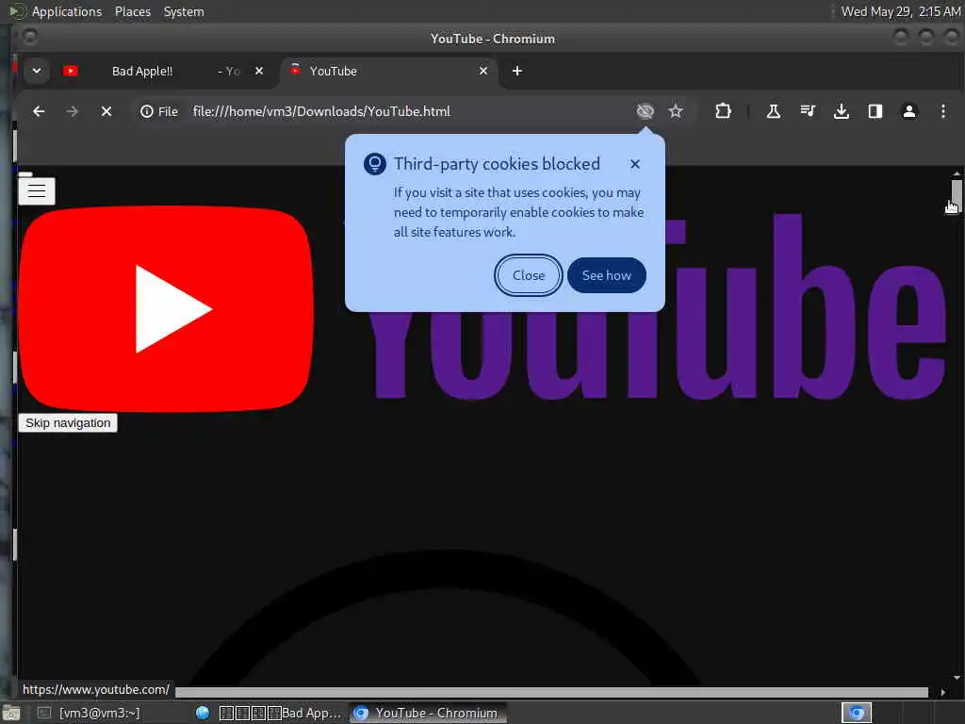This screenshot has width=965, height=724.
Task: Expand the tab search dropdown arrow
Action: coord(37,71)
